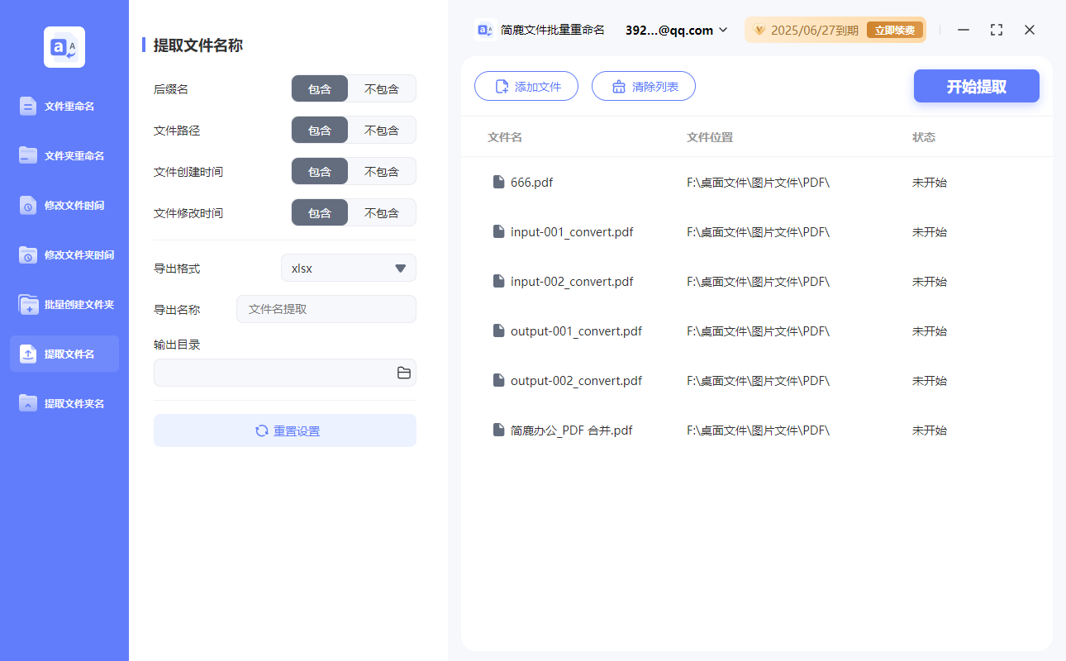Open the 文件重命名 sidebar panel
This screenshot has width=1066, height=661.
coord(64,106)
